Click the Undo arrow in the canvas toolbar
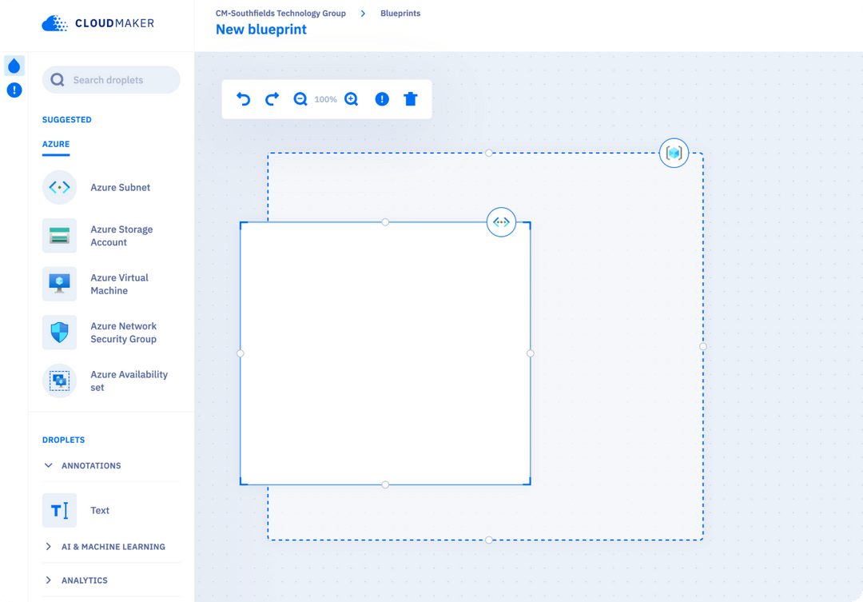 [244, 98]
